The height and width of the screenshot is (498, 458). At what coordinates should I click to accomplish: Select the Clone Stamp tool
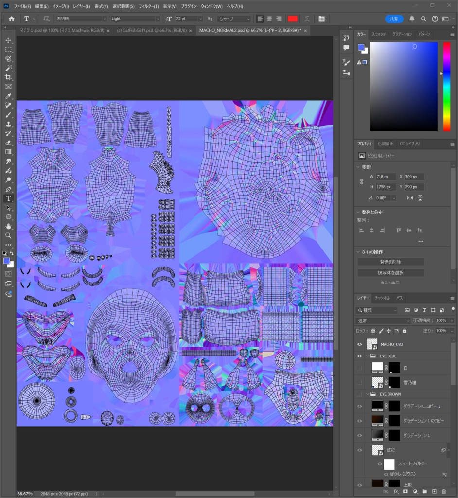(8, 124)
